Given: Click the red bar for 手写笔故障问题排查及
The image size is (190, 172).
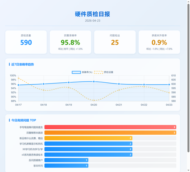Looking at the screenshot, I should [110, 127].
